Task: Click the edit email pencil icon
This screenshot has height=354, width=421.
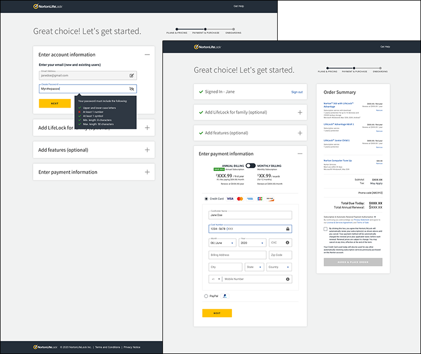Action: tap(132, 75)
